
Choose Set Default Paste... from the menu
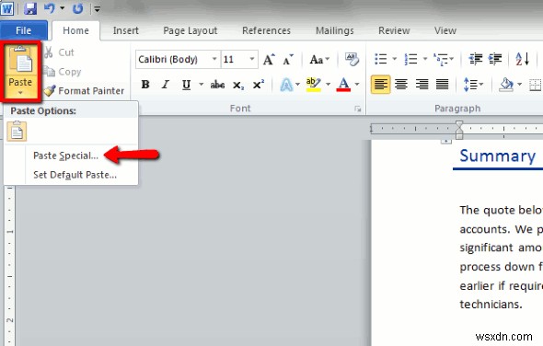coord(75,175)
